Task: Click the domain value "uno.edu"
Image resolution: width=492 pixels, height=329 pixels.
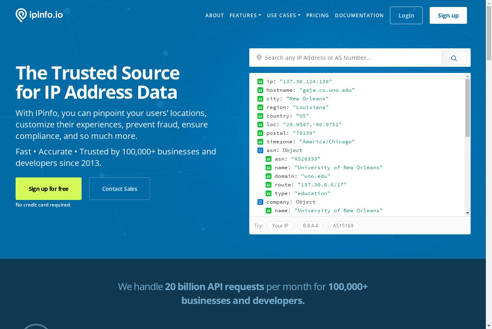Action: 316,176
